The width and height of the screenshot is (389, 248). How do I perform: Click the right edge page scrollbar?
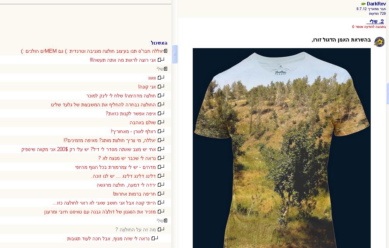(387, 94)
